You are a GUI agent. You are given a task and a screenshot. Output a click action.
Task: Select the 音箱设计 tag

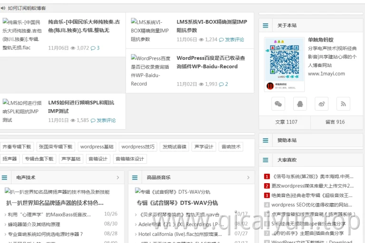pyautogui.click(x=98, y=159)
